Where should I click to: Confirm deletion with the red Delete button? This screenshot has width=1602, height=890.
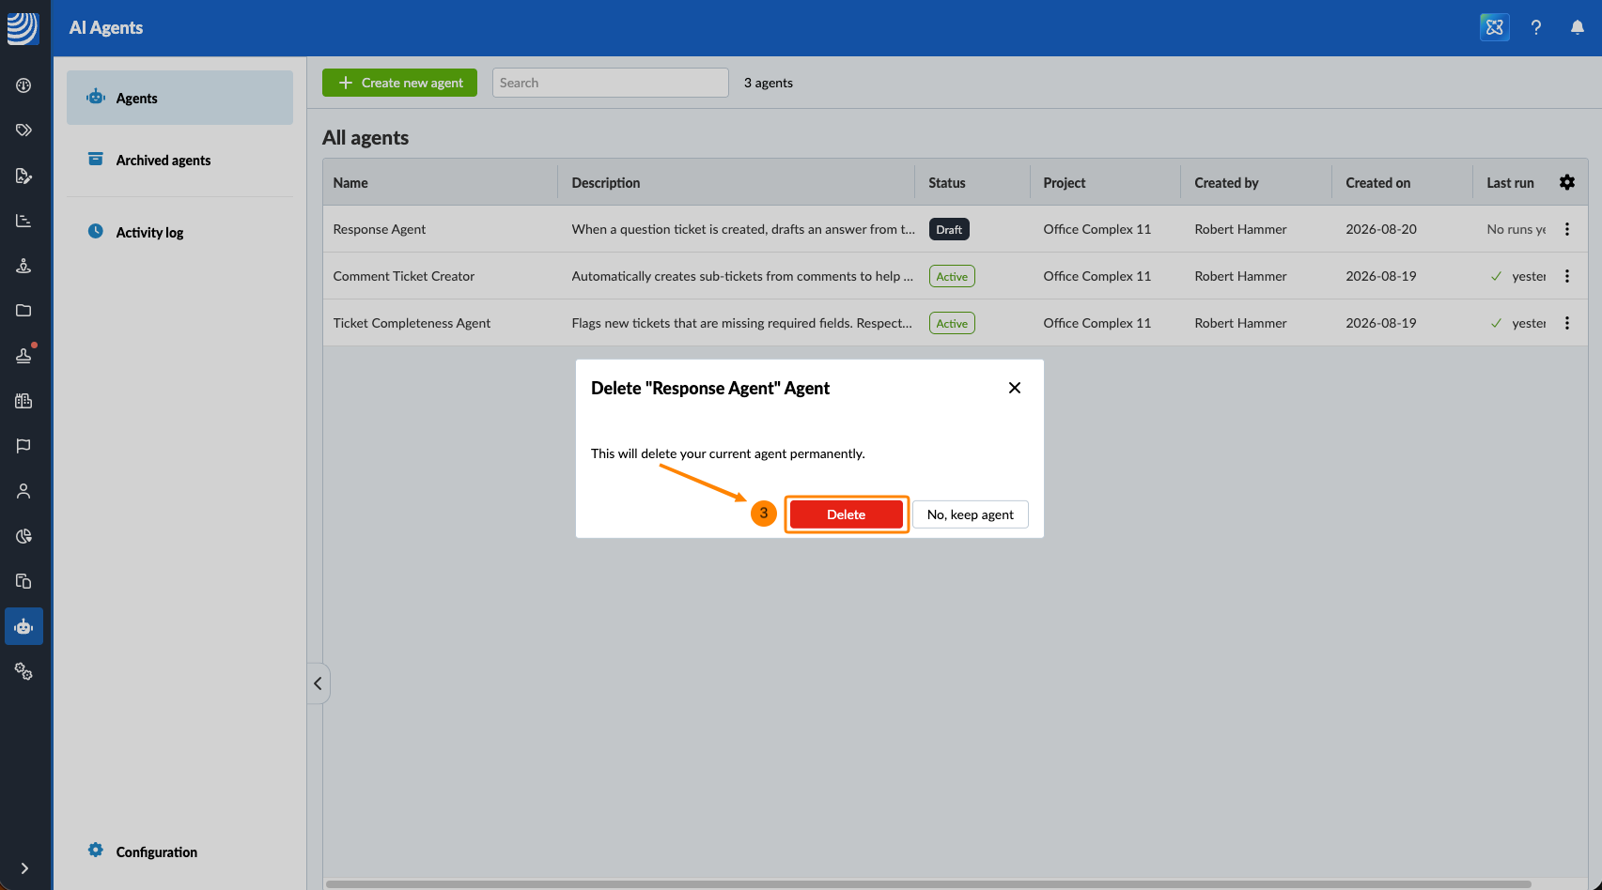tap(846, 514)
